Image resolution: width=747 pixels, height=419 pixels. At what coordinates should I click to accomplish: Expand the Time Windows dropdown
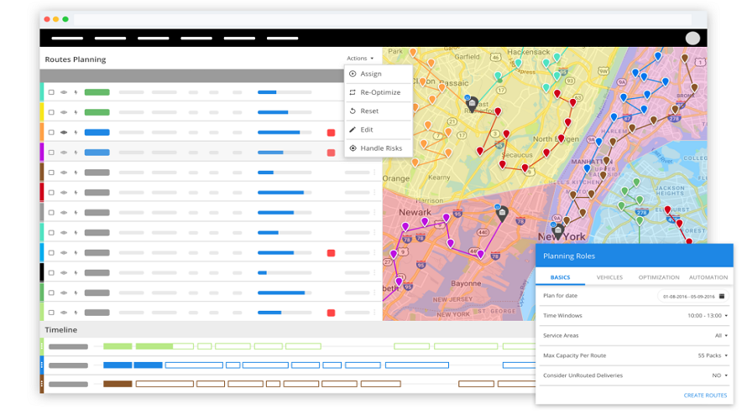point(708,316)
